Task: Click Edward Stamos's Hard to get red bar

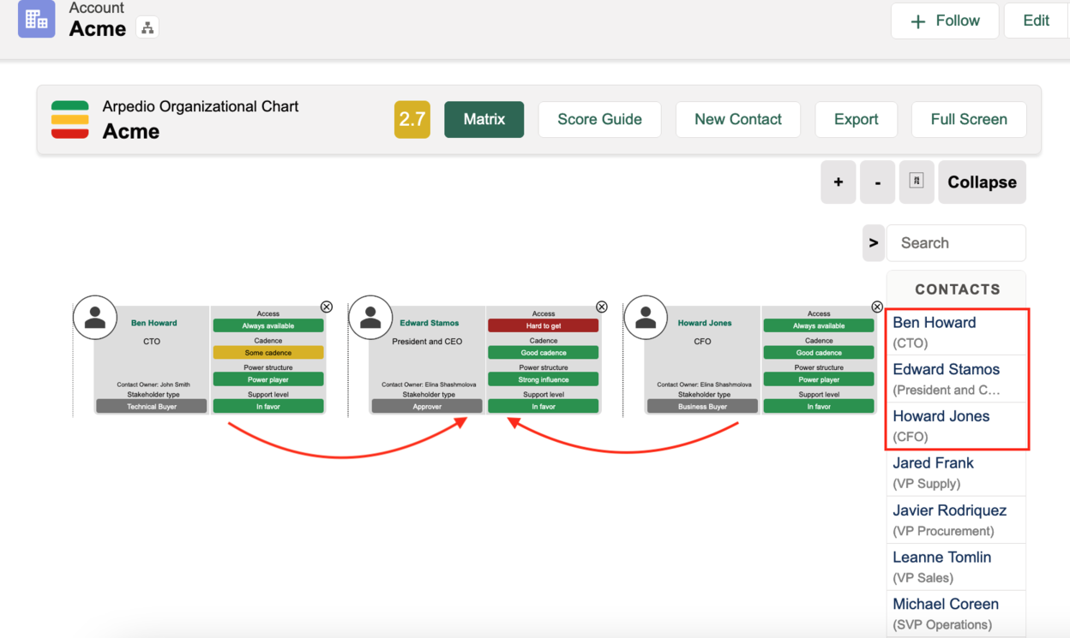Action: (x=544, y=325)
